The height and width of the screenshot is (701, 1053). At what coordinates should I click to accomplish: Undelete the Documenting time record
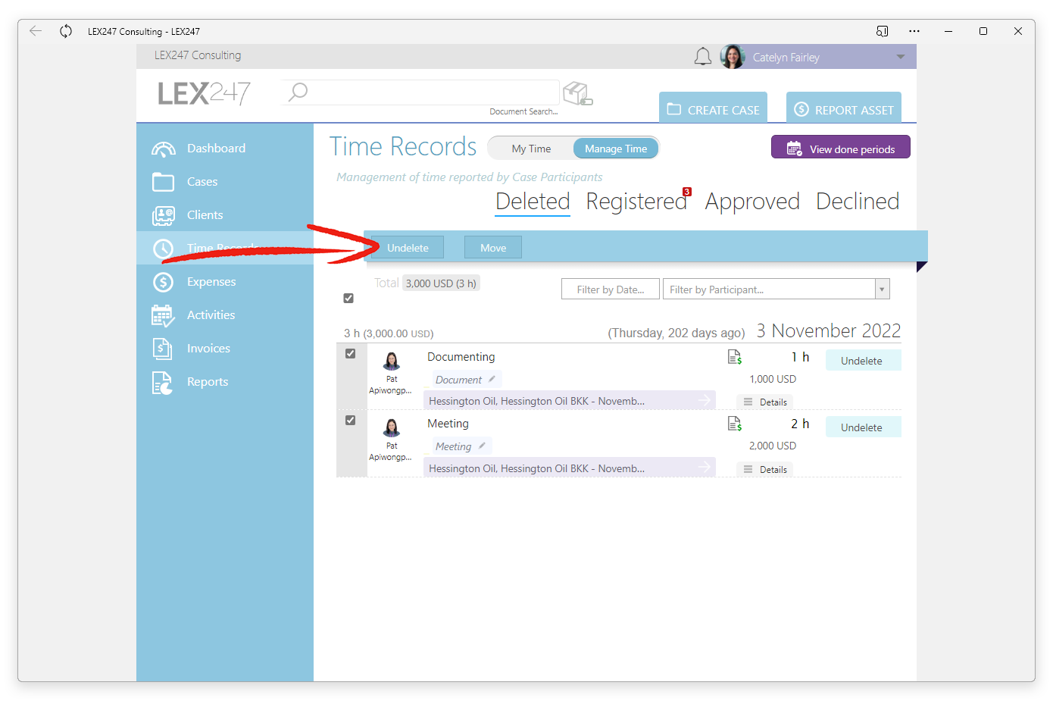click(x=862, y=360)
